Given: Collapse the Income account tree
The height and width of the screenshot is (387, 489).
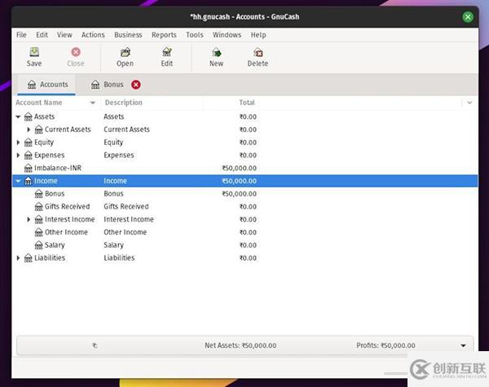Looking at the screenshot, I should click(x=18, y=181).
